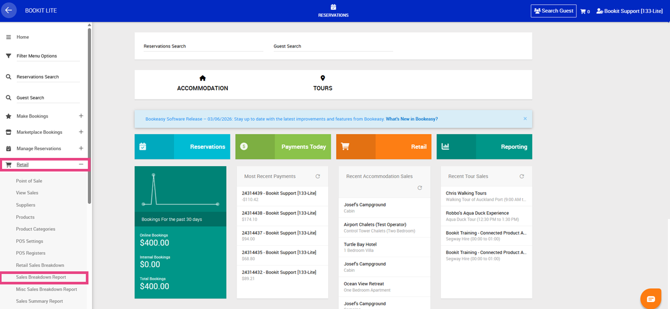The height and width of the screenshot is (309, 670).
Task: Select the Accommodation tab
Action: pos(203,84)
